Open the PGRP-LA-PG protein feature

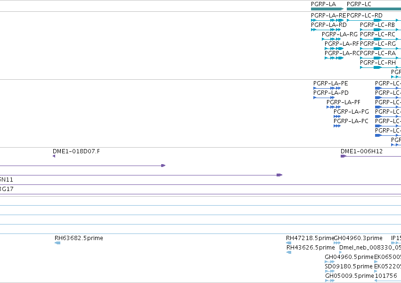pyautogui.click(x=337, y=117)
